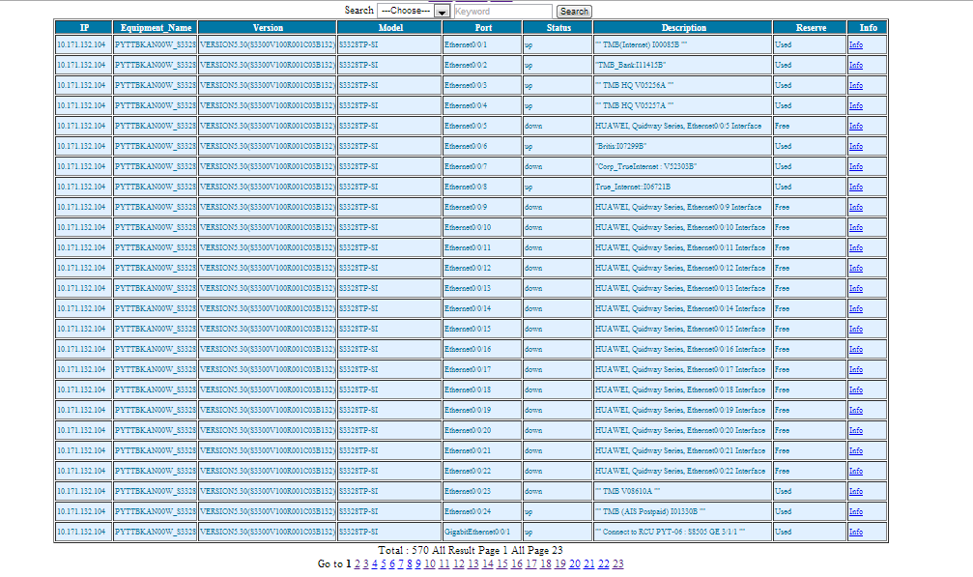The image size is (973, 577).
Task: Click the Version column header
Action: pyautogui.click(x=268, y=27)
